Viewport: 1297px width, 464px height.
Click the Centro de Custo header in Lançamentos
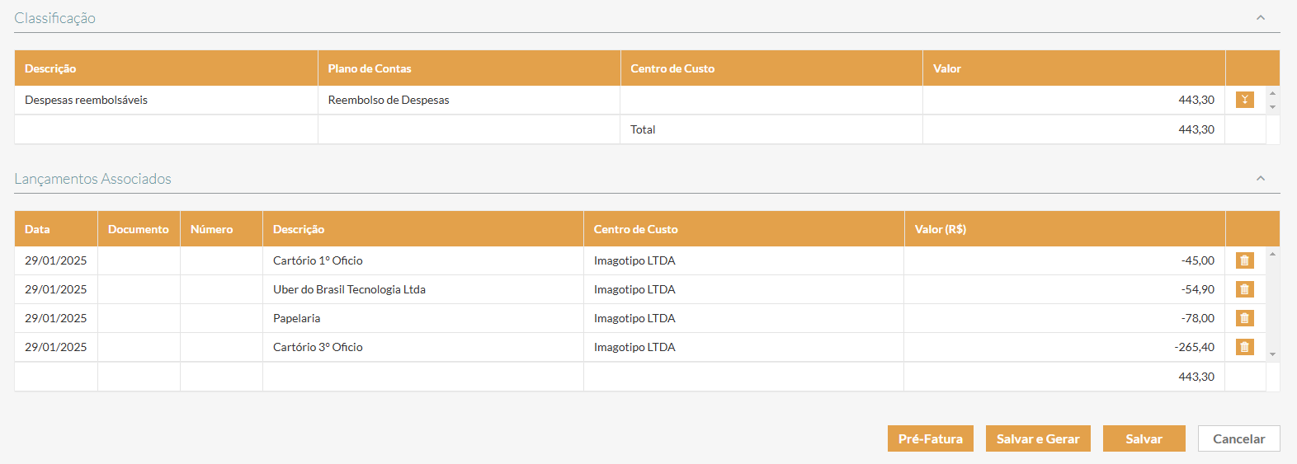[x=744, y=229]
